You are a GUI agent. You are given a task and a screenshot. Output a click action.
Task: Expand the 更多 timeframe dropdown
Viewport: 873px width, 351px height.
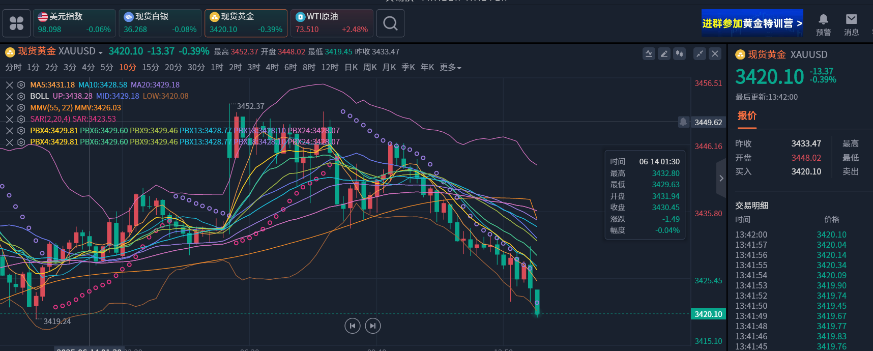point(450,68)
